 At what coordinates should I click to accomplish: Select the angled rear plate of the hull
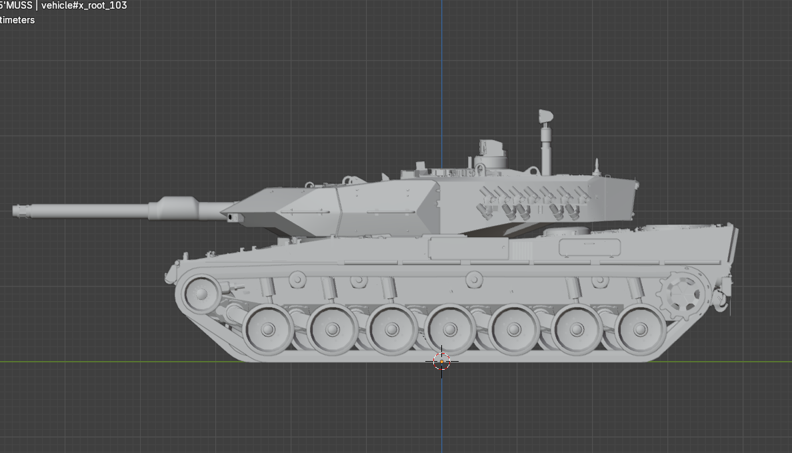[x=733, y=244]
